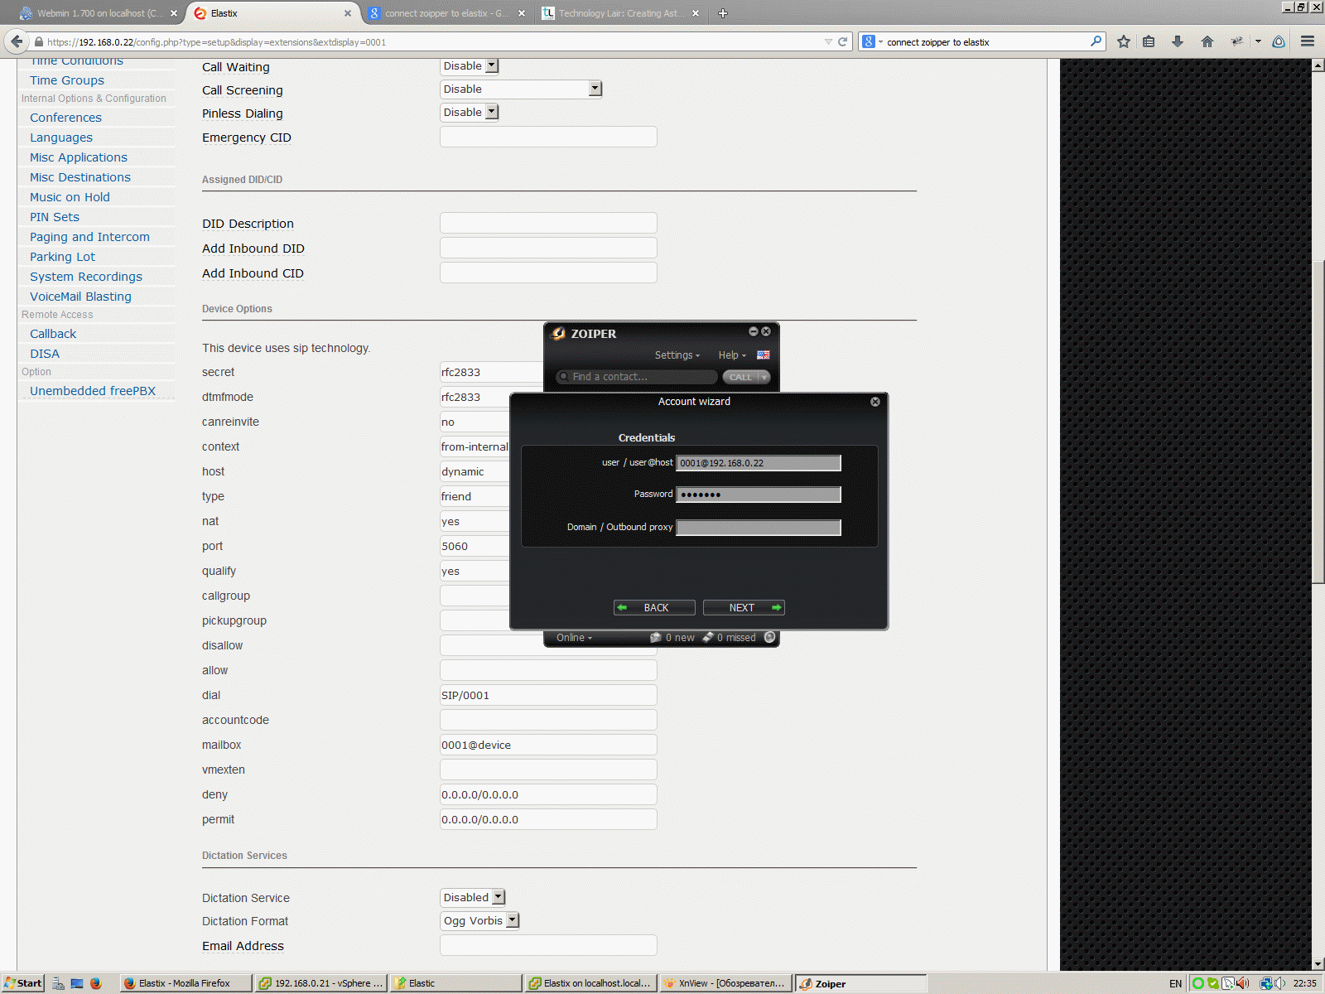Open the Call Waiting dropdown
This screenshot has width=1325, height=994.
[x=470, y=65]
